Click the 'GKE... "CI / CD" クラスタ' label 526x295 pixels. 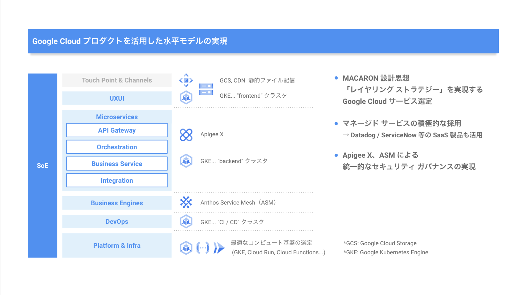232,222
